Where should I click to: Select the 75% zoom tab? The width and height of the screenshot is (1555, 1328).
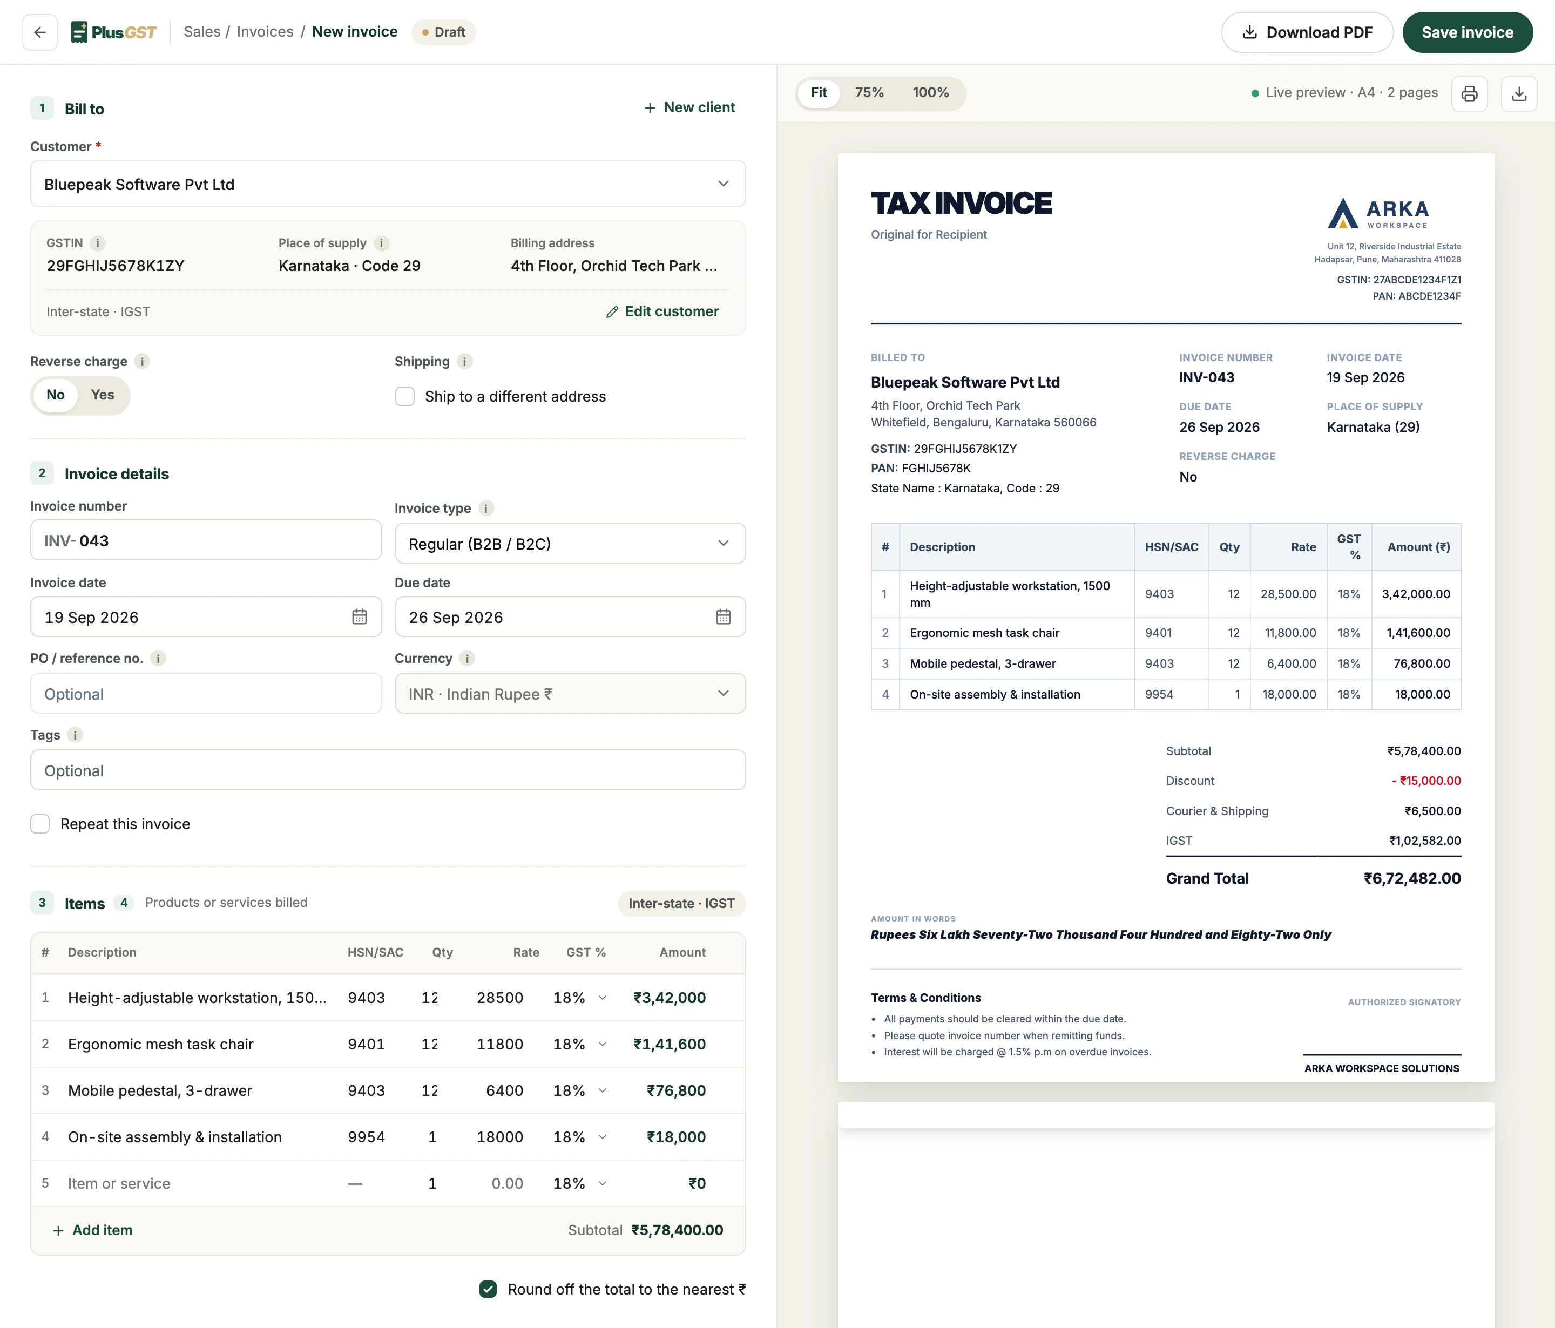869,93
